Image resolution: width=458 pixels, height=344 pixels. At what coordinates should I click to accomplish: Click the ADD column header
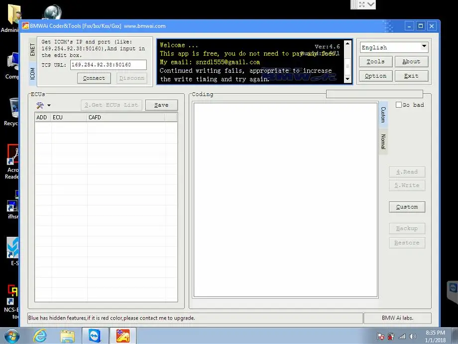[x=43, y=117]
